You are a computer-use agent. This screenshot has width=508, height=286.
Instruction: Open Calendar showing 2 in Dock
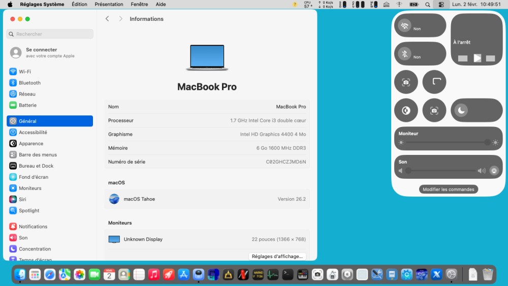[109, 275]
